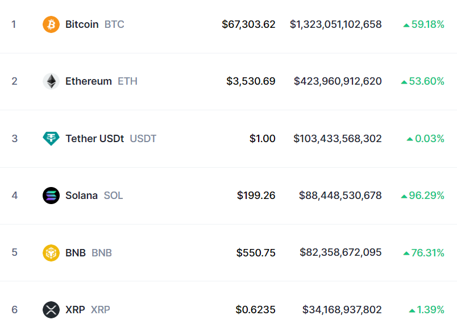Viewport: 457px width, 328px height.
Task: Click the Bitcoin logo icon
Action: coord(51,24)
